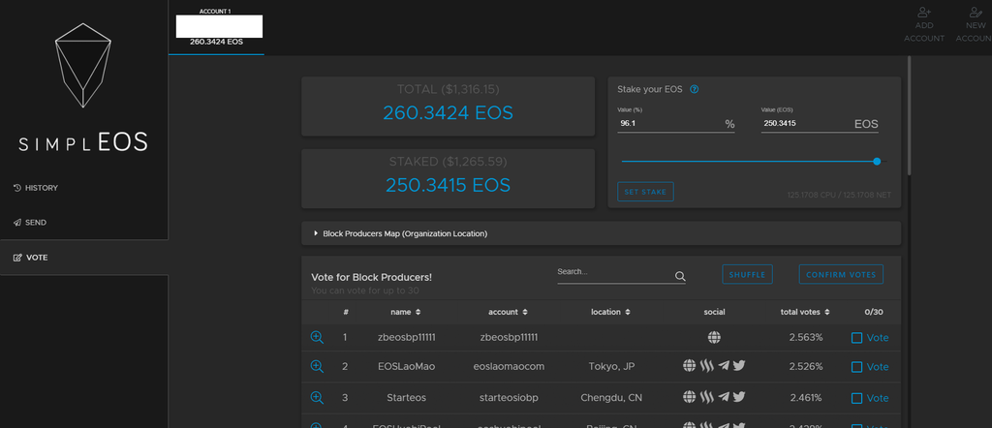The image size is (992, 428).
Task: Open Starteos Steemit icon
Action: (x=706, y=397)
